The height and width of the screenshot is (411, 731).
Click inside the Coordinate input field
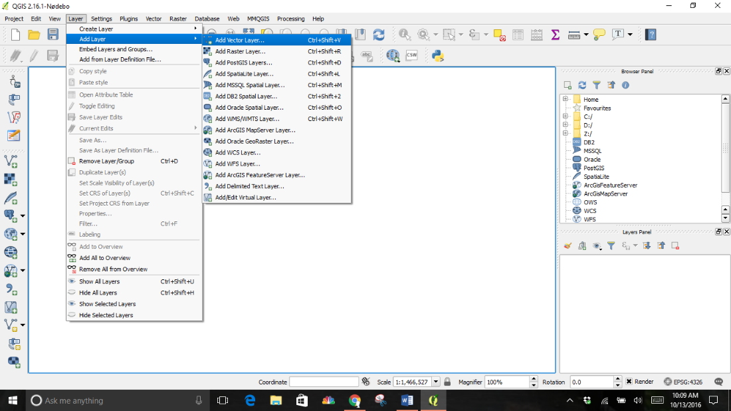(x=324, y=381)
